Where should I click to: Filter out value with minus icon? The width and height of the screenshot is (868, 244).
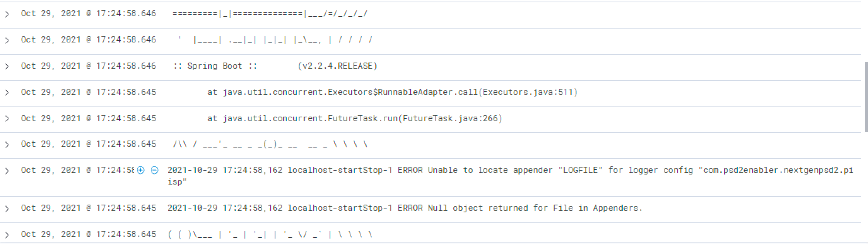click(154, 170)
